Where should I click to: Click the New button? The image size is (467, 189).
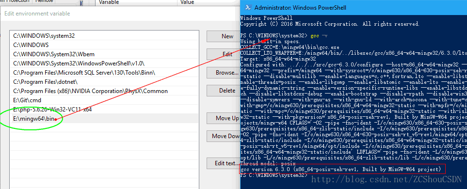tap(224, 36)
